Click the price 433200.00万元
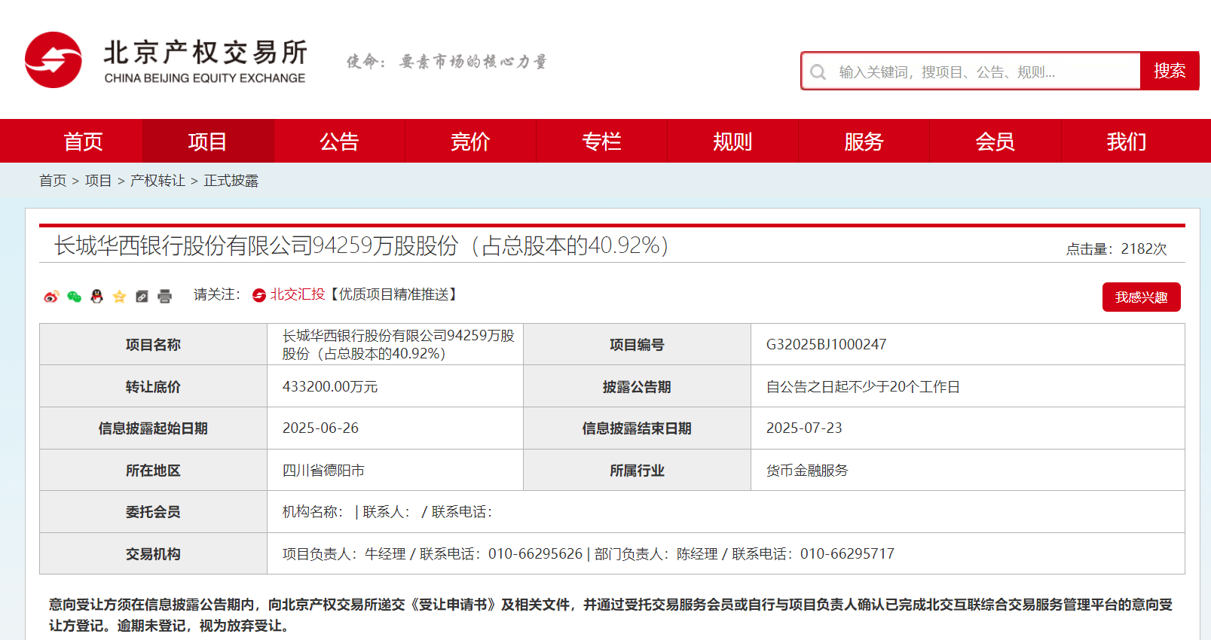 coord(330,386)
